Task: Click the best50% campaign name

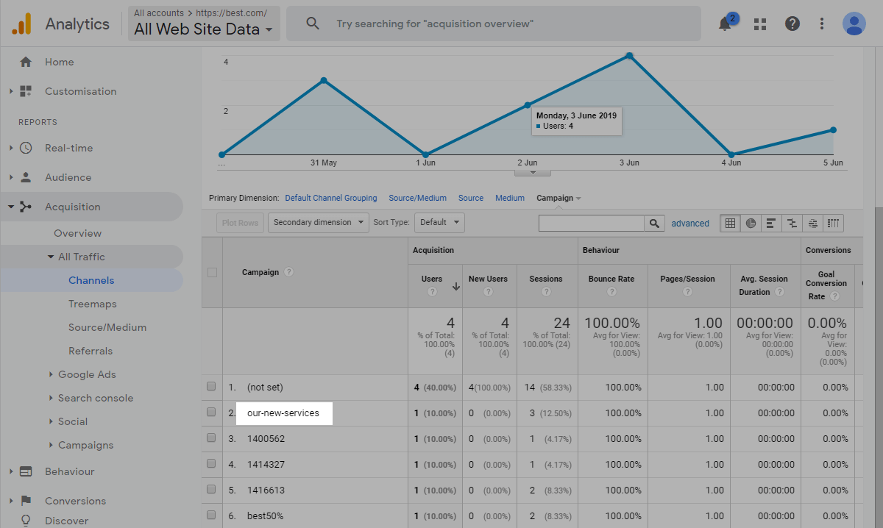Action: coord(266,515)
